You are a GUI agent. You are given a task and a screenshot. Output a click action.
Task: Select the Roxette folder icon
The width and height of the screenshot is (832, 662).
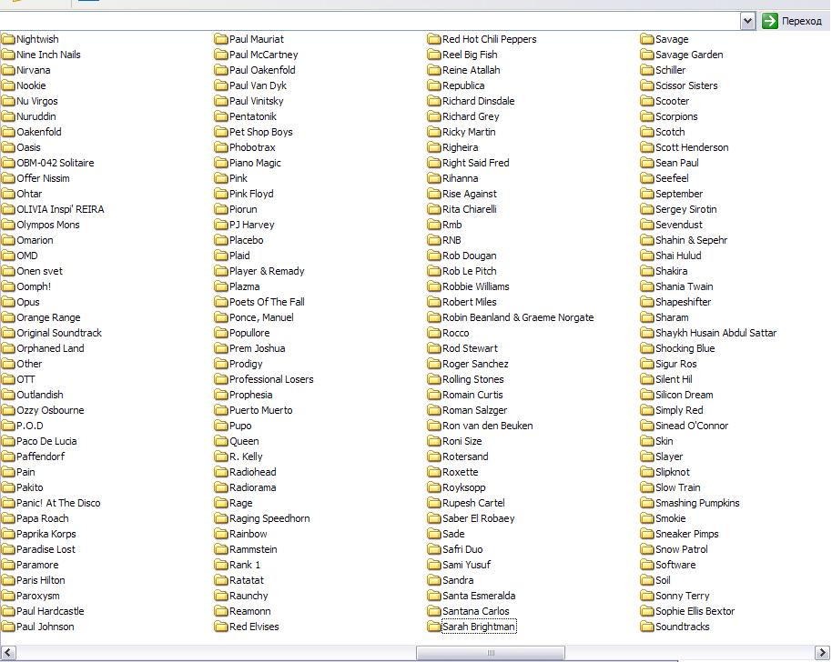(434, 472)
